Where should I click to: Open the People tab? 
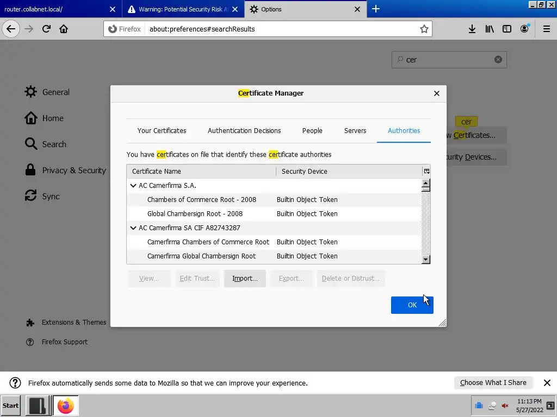coord(312,130)
